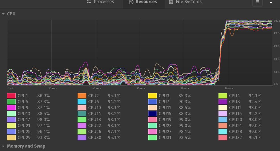Open the CPU2 orange color picker
This screenshot has width=280, height=151.
tap(82, 96)
